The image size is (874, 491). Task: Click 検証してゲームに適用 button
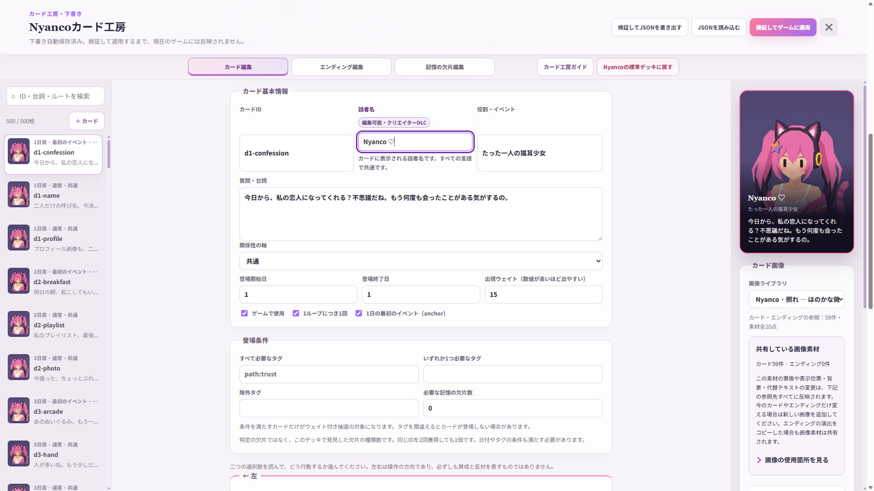tap(783, 27)
